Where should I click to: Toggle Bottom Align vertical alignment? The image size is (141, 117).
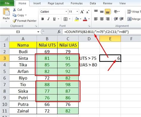coord(108,12)
